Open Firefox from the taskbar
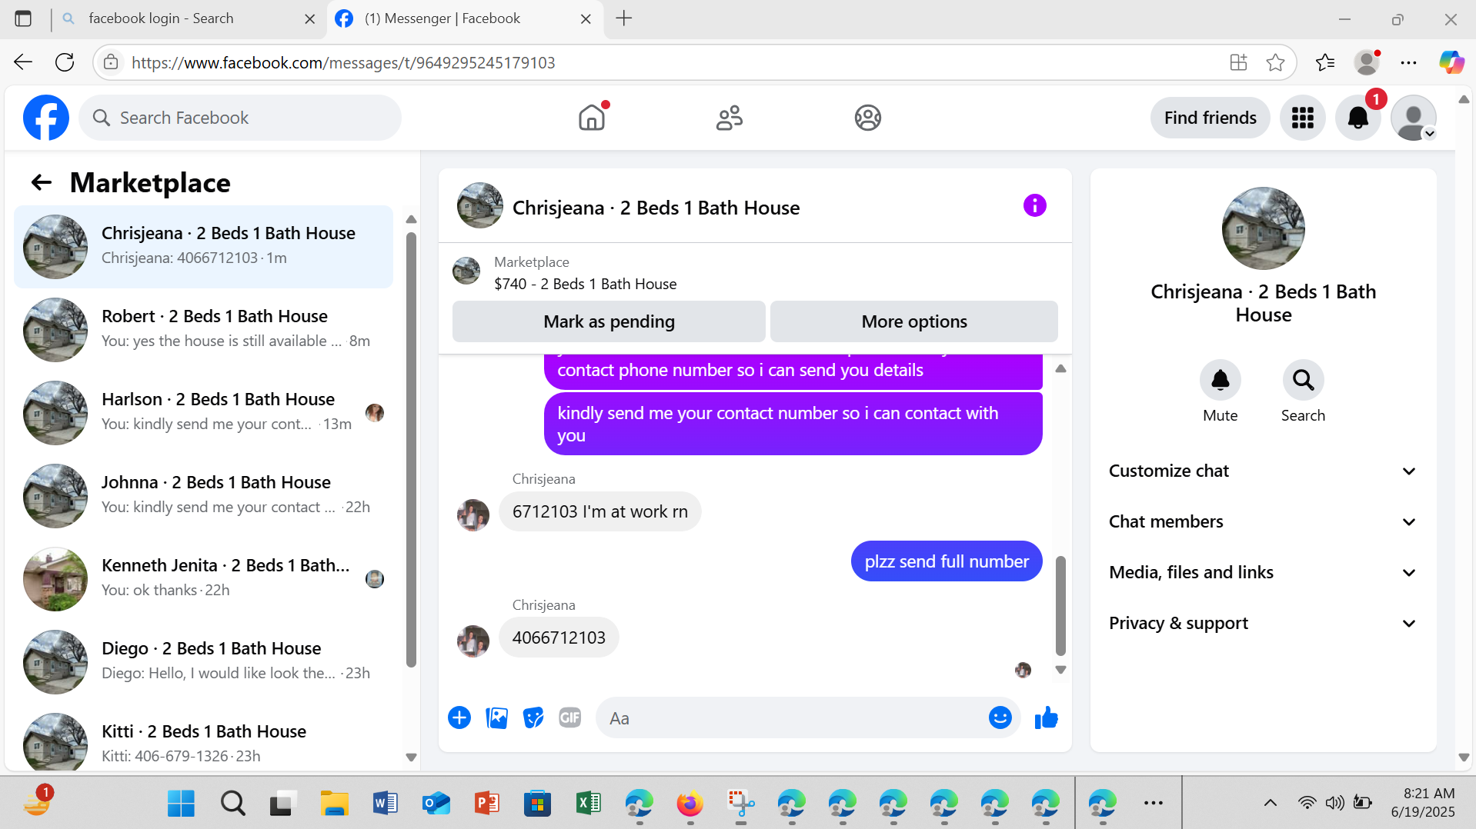The image size is (1476, 829). point(690,804)
